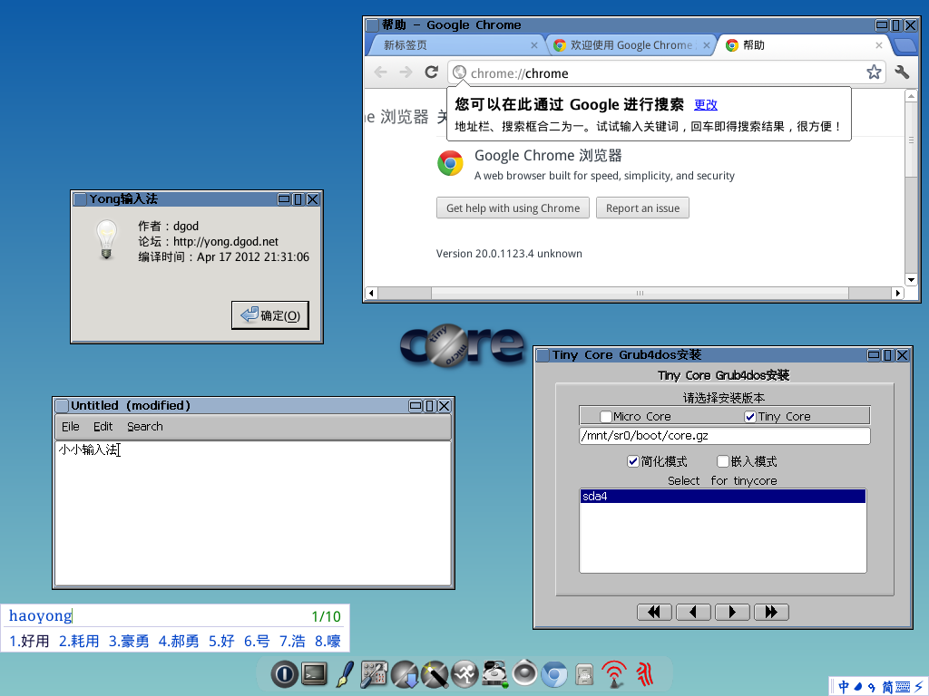Click the last-page fast-forward button in installer
Viewport: 929px width, 696px height.
point(771,612)
